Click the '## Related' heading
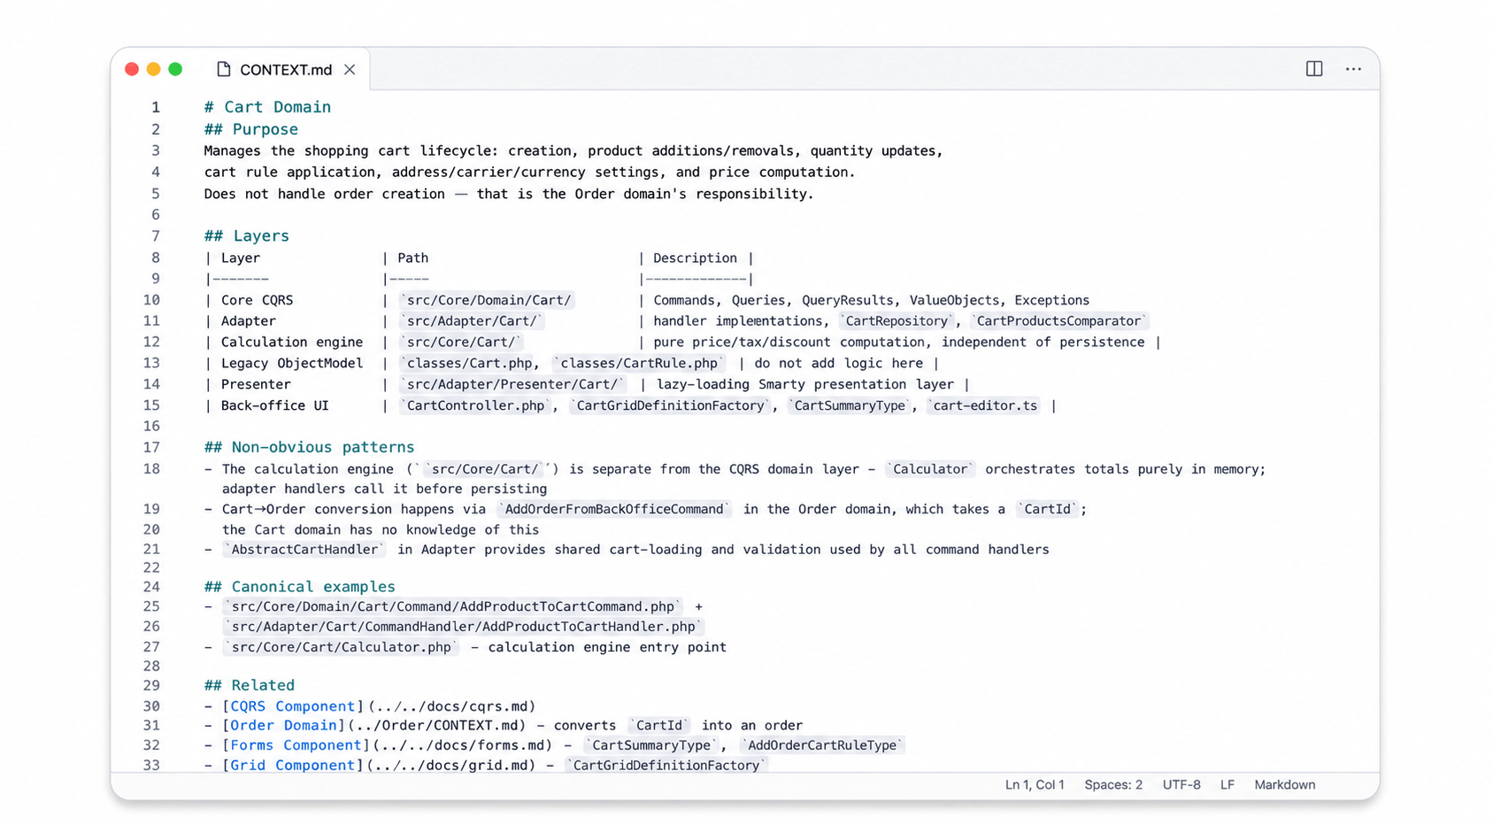The width and height of the screenshot is (1493, 825). click(249, 686)
